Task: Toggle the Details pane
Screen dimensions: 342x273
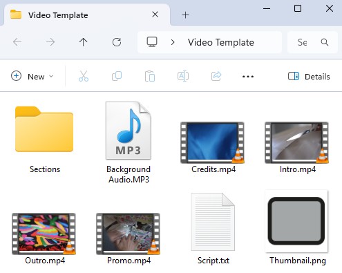Action: (x=309, y=77)
